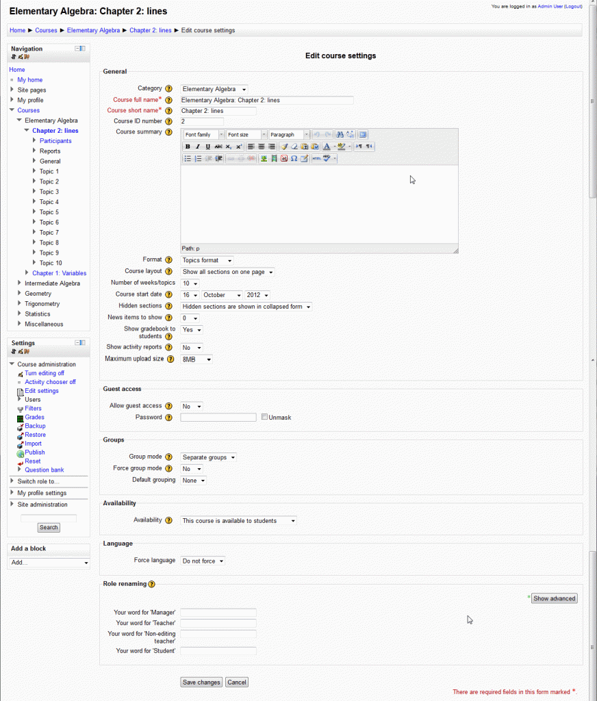Screen dimensions: 597x701
Task: Open help icon next to Role renaming
Action: click(x=151, y=584)
